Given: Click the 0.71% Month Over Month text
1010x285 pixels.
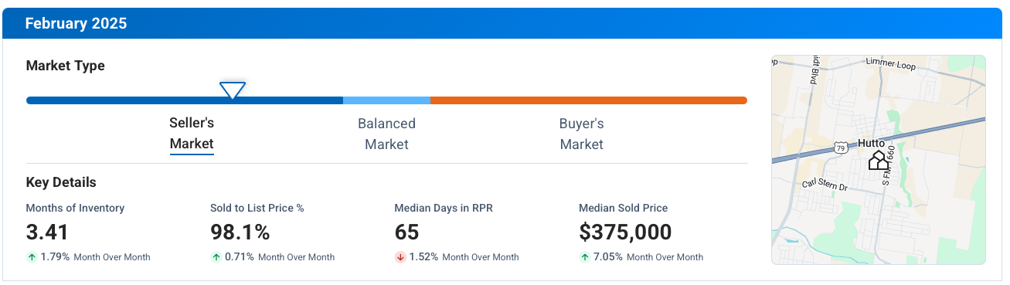Looking at the screenshot, I should point(280,257).
